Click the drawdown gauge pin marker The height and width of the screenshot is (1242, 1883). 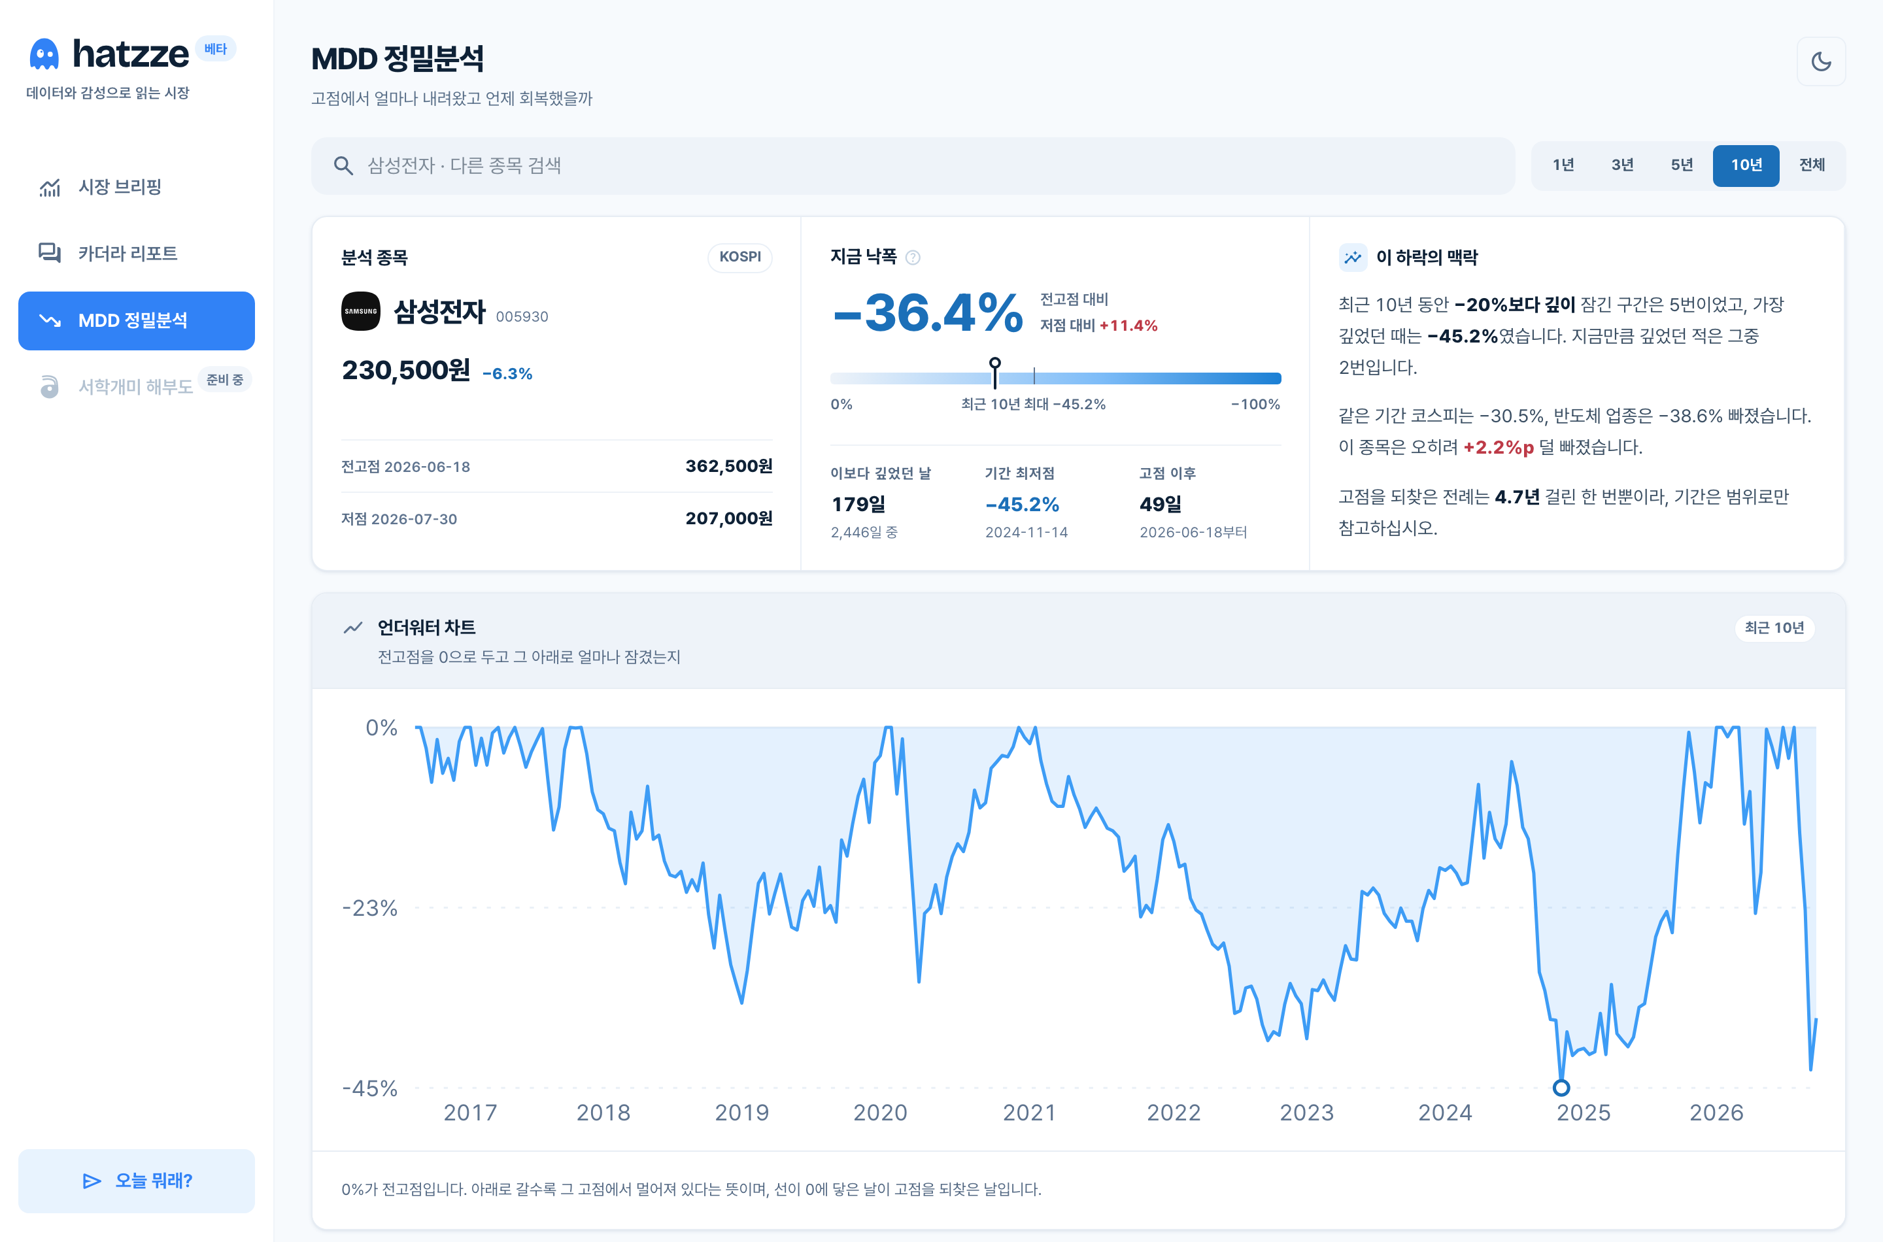pyautogui.click(x=995, y=373)
